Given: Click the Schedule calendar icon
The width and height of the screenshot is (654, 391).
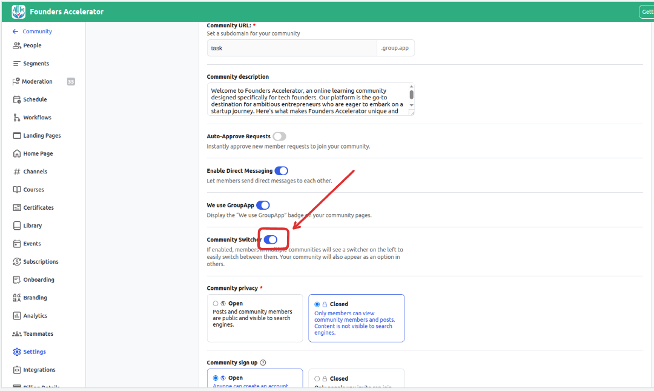Looking at the screenshot, I should (x=17, y=99).
